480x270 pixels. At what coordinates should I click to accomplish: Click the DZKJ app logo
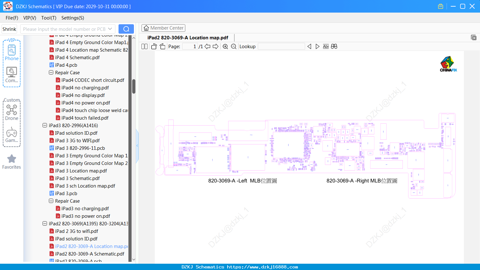(8, 6)
